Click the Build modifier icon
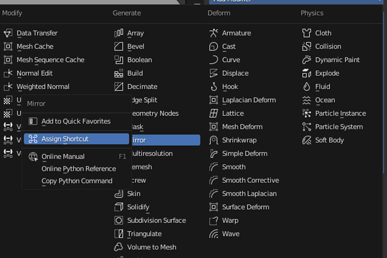The width and height of the screenshot is (387, 258). pos(119,73)
